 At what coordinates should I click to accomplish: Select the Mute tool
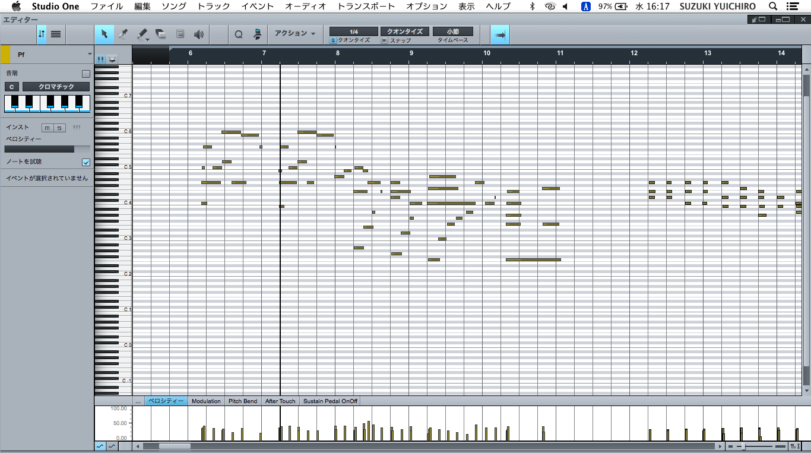tap(180, 34)
